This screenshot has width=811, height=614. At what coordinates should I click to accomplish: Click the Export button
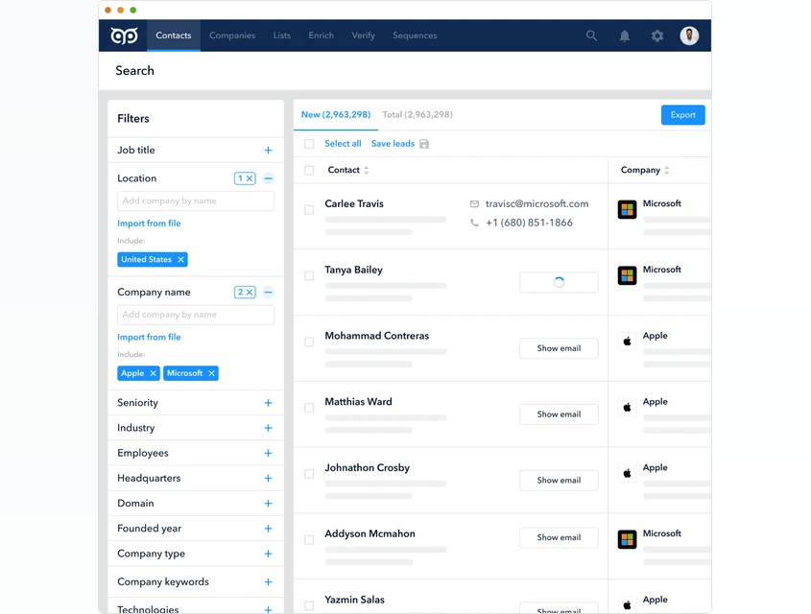click(682, 115)
